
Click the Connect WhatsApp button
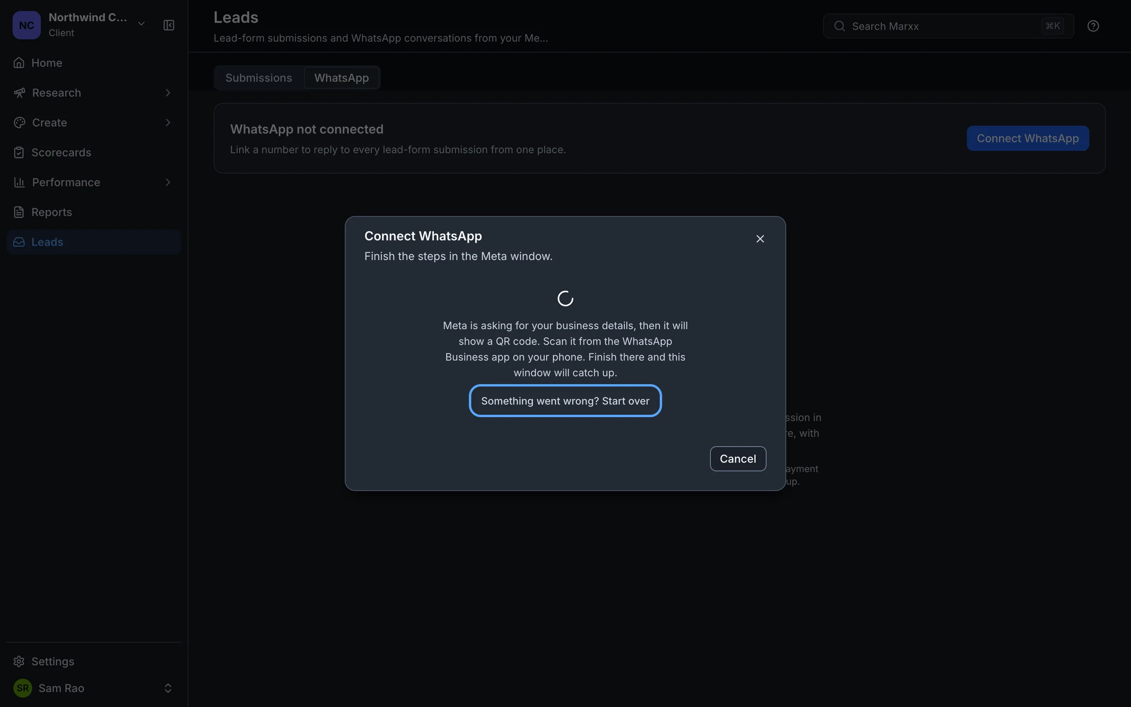click(1027, 138)
